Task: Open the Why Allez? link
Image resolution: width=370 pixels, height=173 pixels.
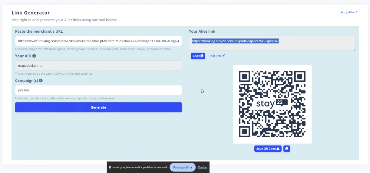Action: [349, 12]
